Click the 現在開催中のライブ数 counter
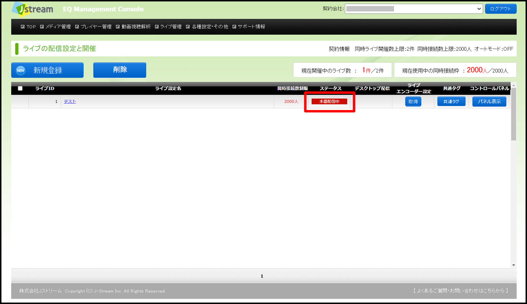This screenshot has width=527, height=304. [x=342, y=70]
